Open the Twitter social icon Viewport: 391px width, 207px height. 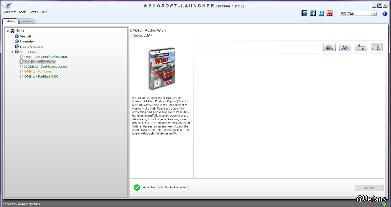point(321,13)
